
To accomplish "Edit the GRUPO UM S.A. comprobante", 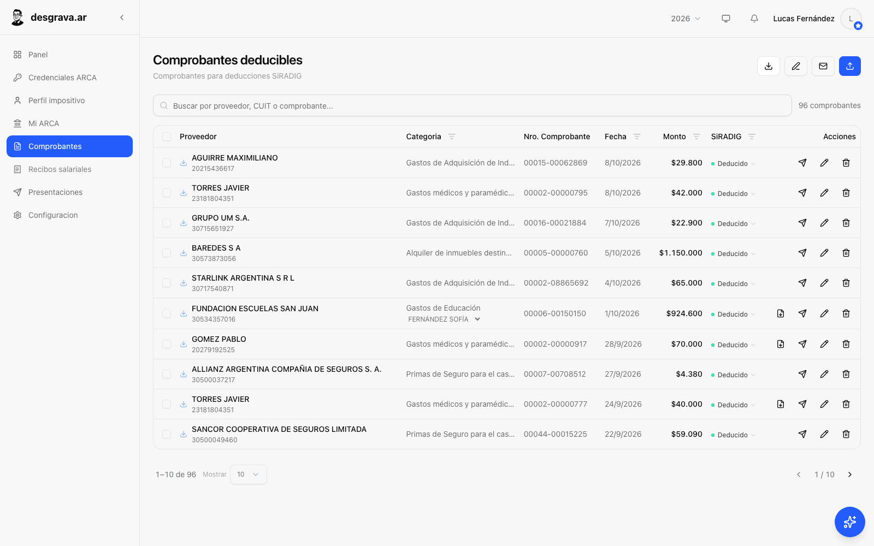I will pyautogui.click(x=824, y=223).
